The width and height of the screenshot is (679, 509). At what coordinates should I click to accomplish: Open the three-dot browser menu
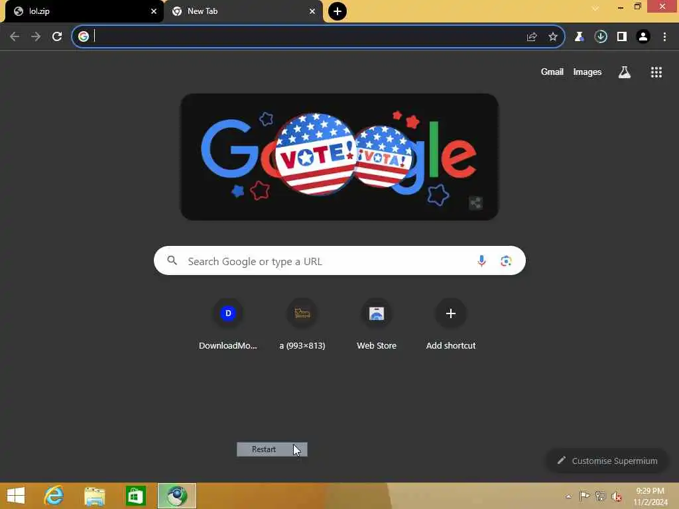(x=664, y=37)
